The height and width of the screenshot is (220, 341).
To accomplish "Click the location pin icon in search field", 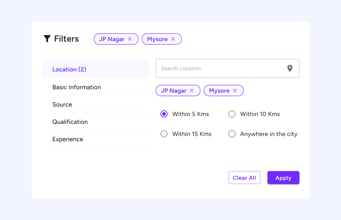I will point(290,68).
